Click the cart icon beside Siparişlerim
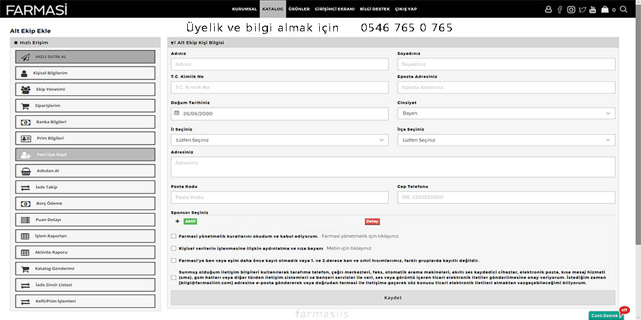 [26, 106]
